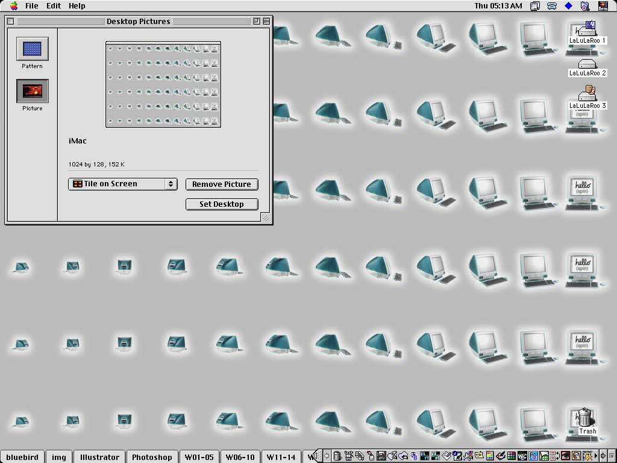Viewport: 617px width, 463px height.
Task: Select the LaLuLaRoo 2 disk icon
Action: [x=587, y=68]
